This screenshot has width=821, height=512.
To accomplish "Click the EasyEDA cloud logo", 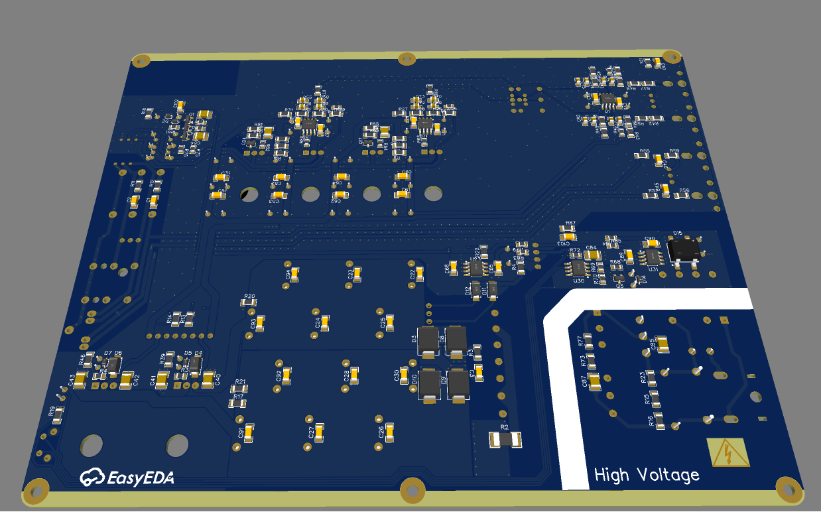I will click(x=90, y=477).
